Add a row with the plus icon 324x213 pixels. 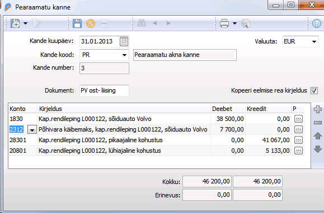318,109
